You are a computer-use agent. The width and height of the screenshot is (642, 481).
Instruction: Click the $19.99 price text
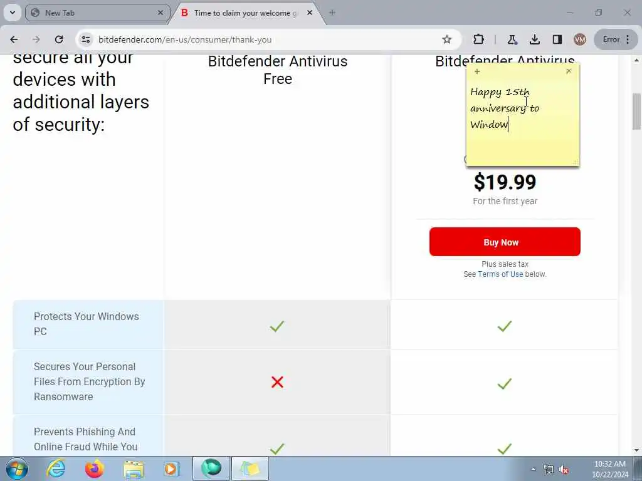[505, 182]
